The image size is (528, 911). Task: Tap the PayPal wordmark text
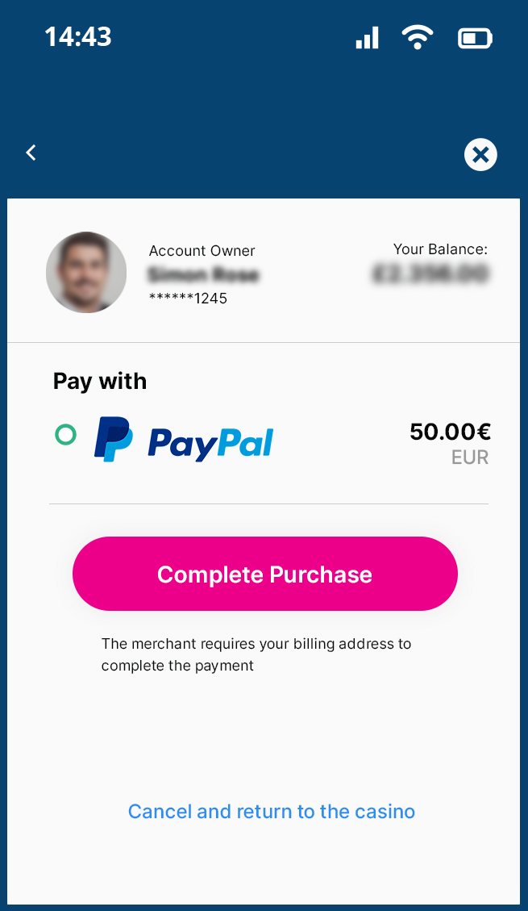tap(210, 445)
